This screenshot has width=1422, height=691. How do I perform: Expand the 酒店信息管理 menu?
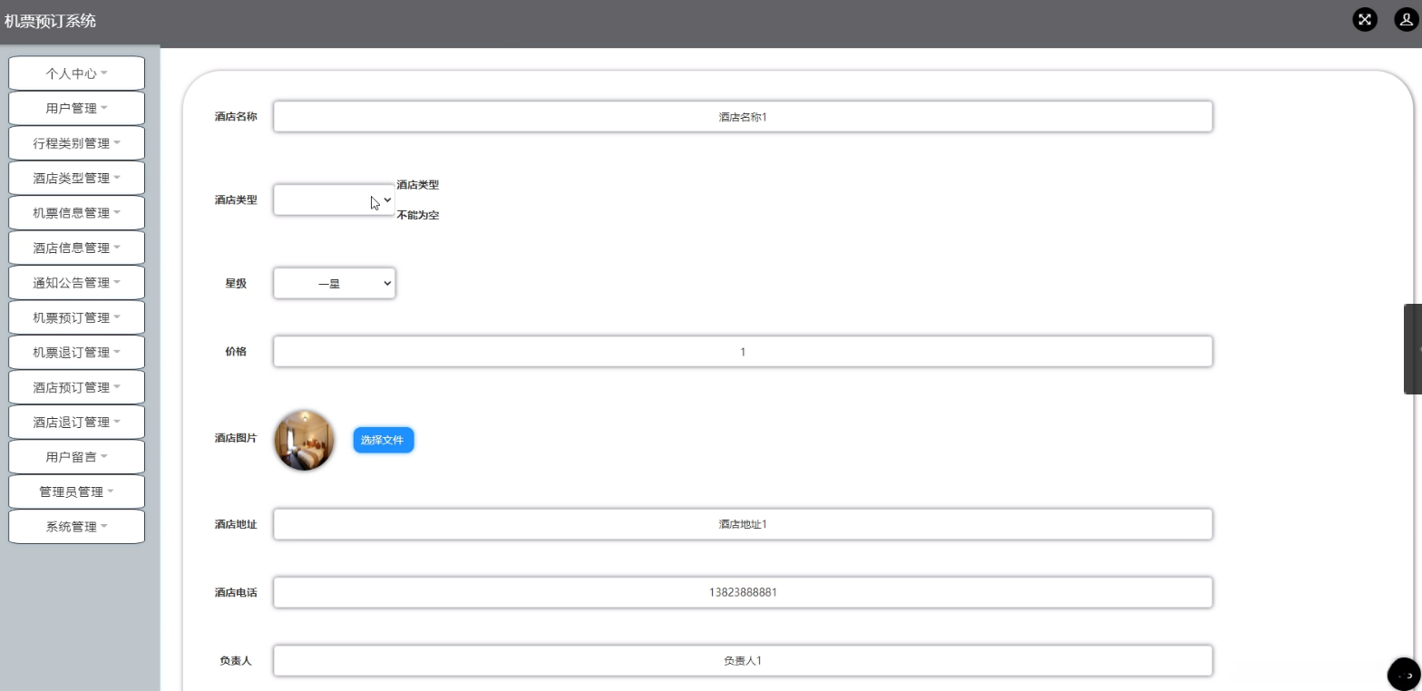point(76,248)
